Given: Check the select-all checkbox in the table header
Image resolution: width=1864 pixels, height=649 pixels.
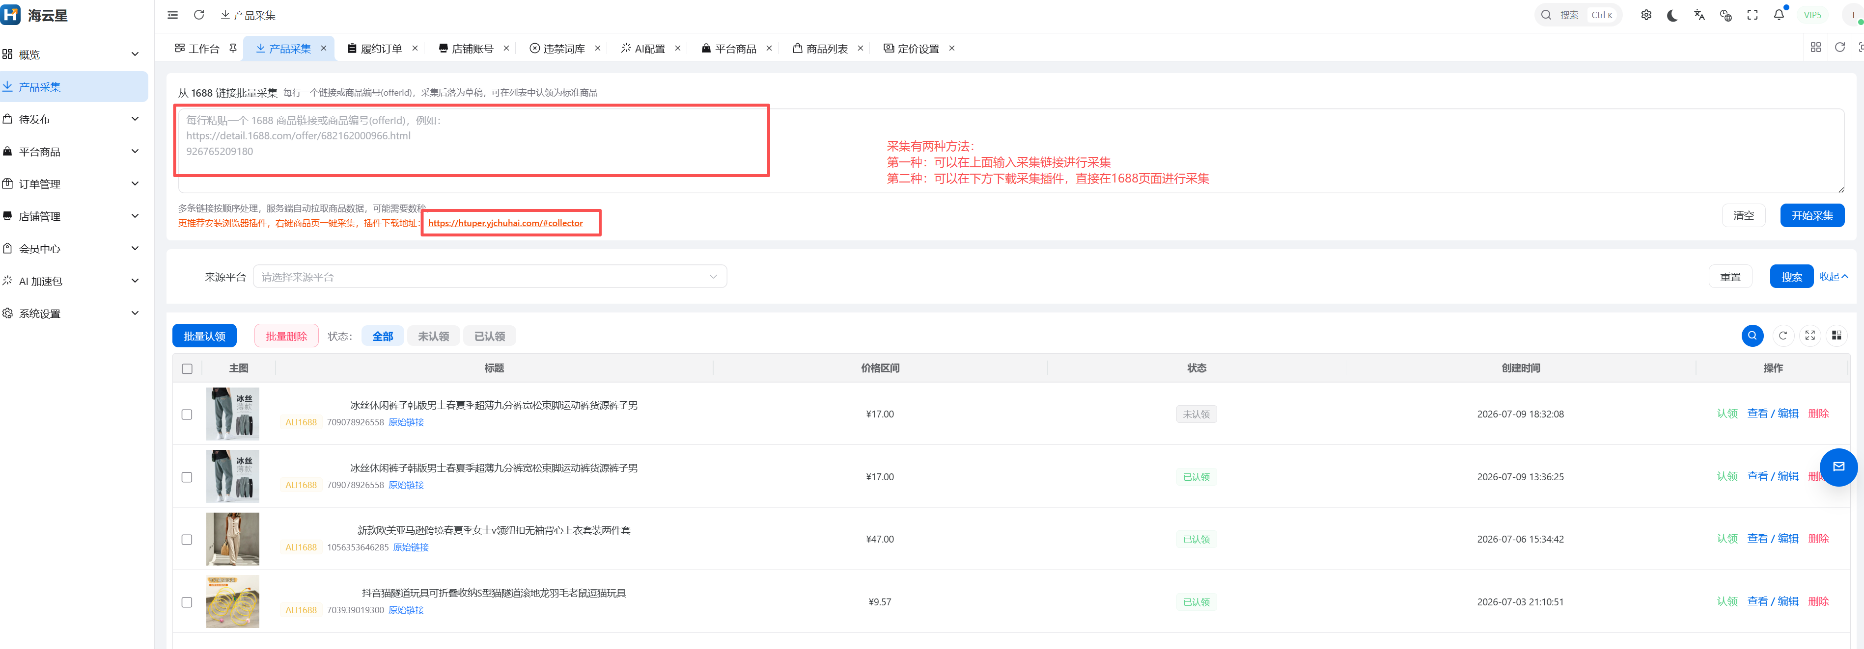Looking at the screenshot, I should pos(188,368).
